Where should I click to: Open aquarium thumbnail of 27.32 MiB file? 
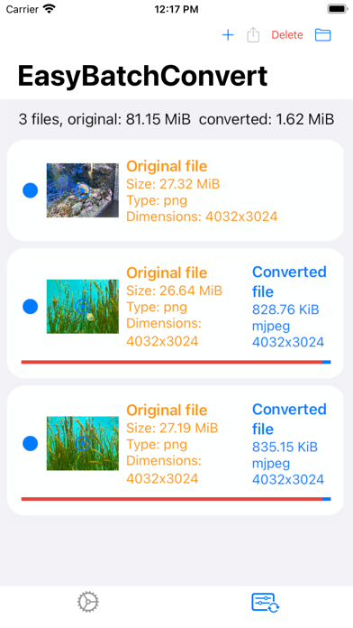pos(82,190)
